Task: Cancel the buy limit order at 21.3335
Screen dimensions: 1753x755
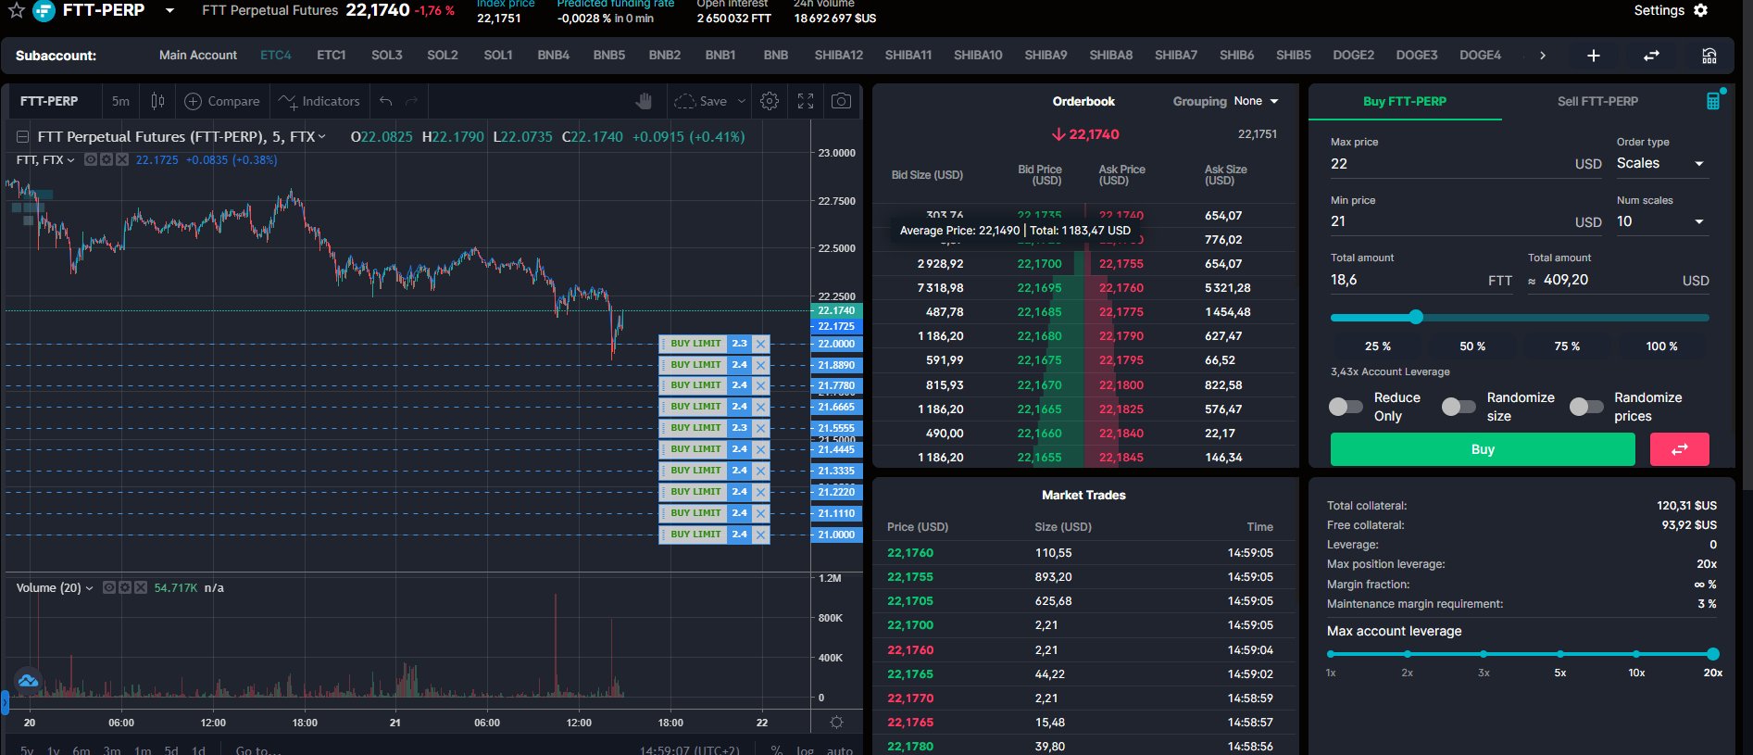Action: (760, 471)
